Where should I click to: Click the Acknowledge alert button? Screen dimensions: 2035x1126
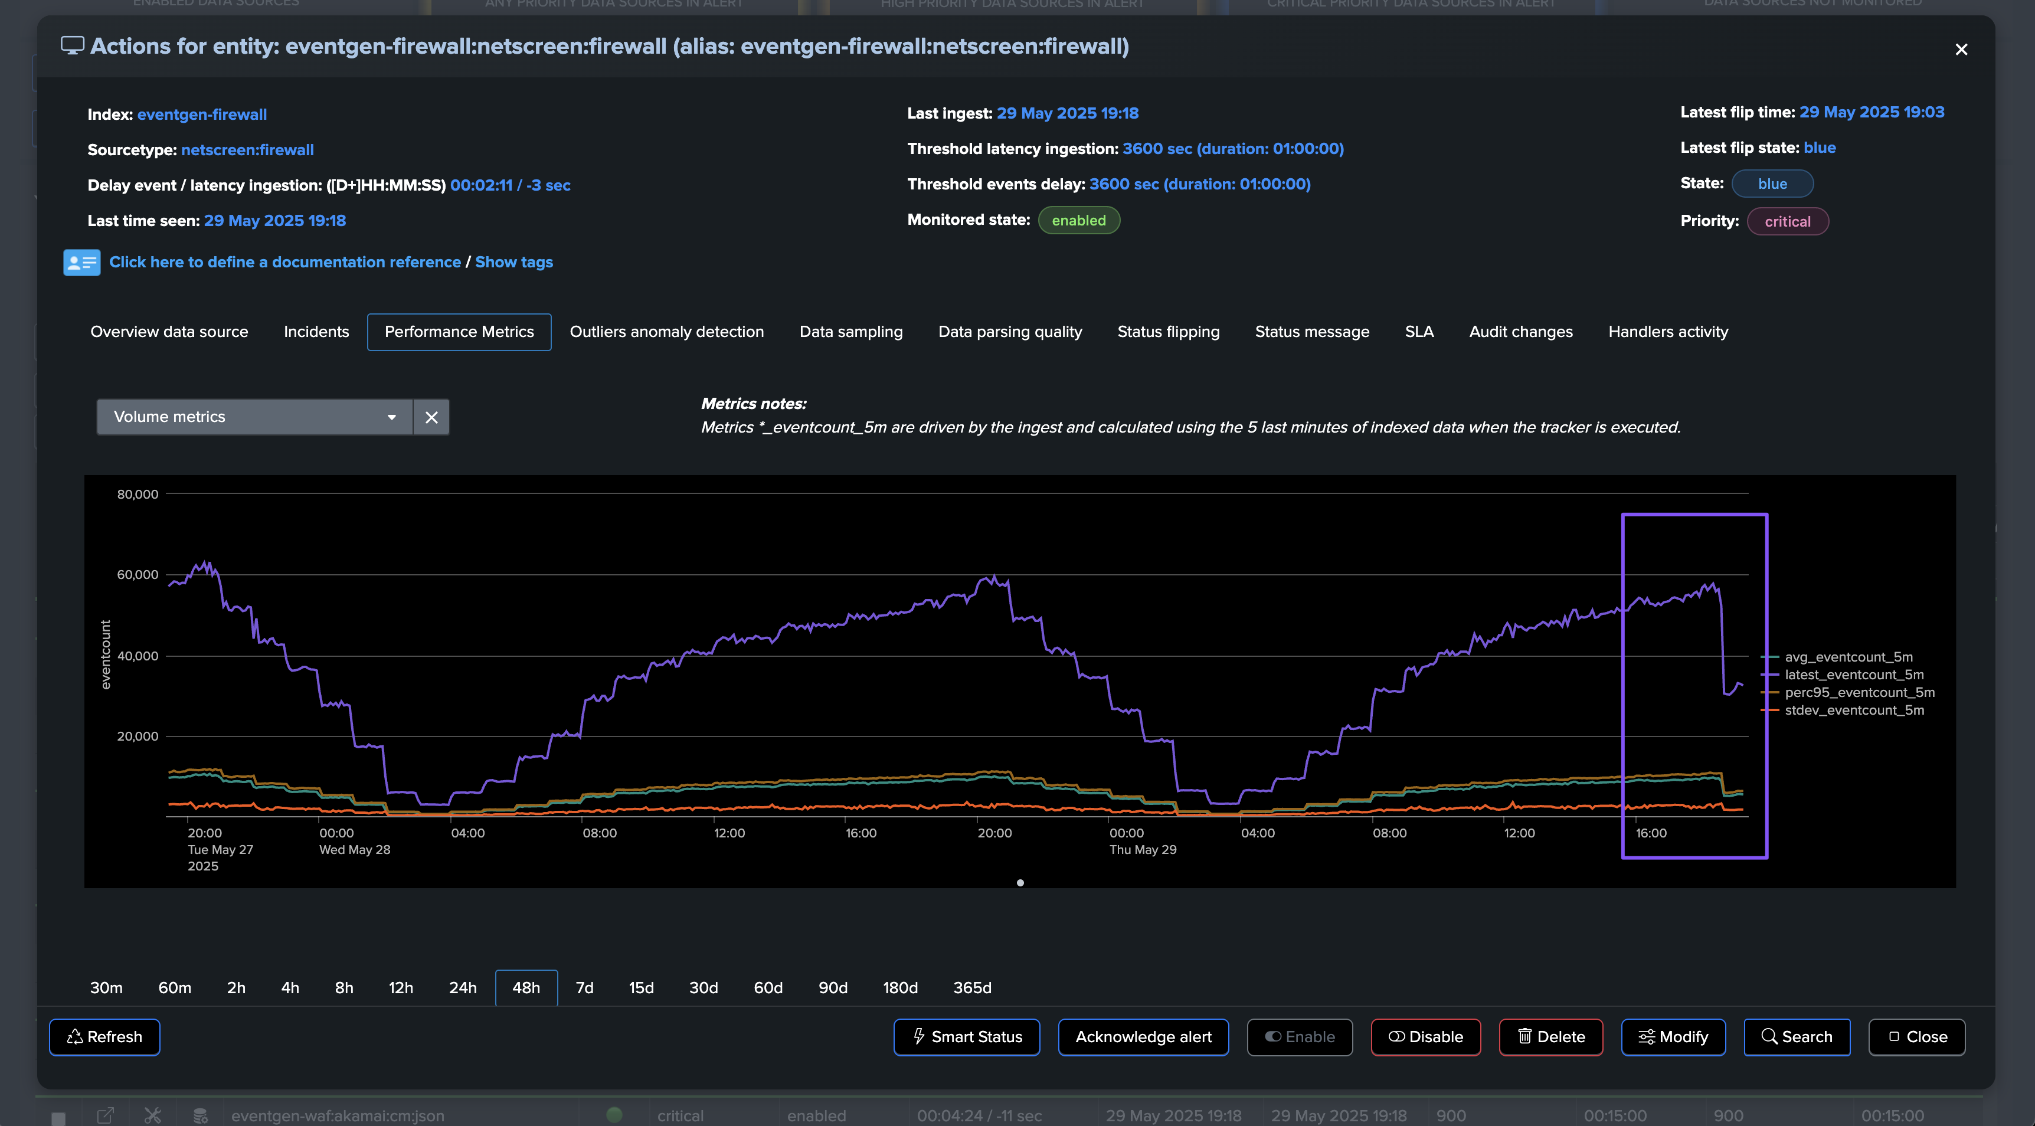(x=1142, y=1037)
